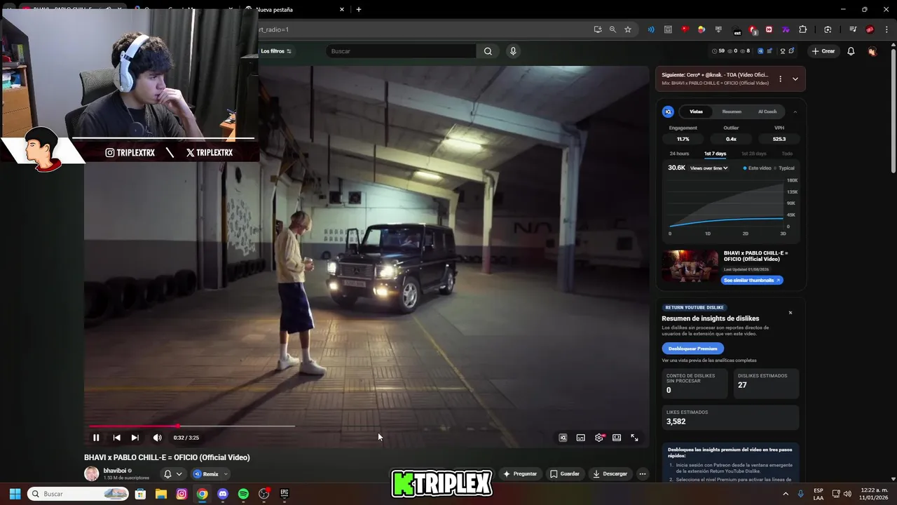Open a new browser tab
Viewport: 897px width, 505px height.
[x=358, y=10]
